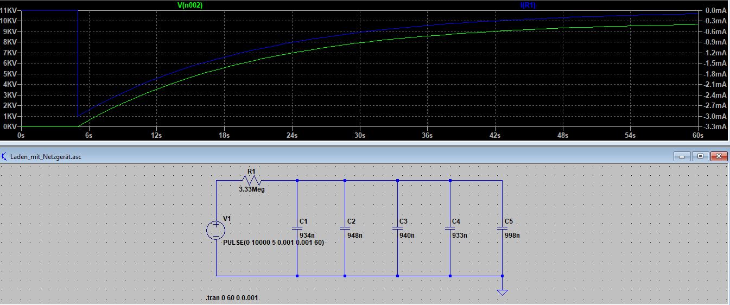Viewport: 730px width, 305px height.
Task: Click the ground symbol in the schematic
Action: pyautogui.click(x=502, y=292)
